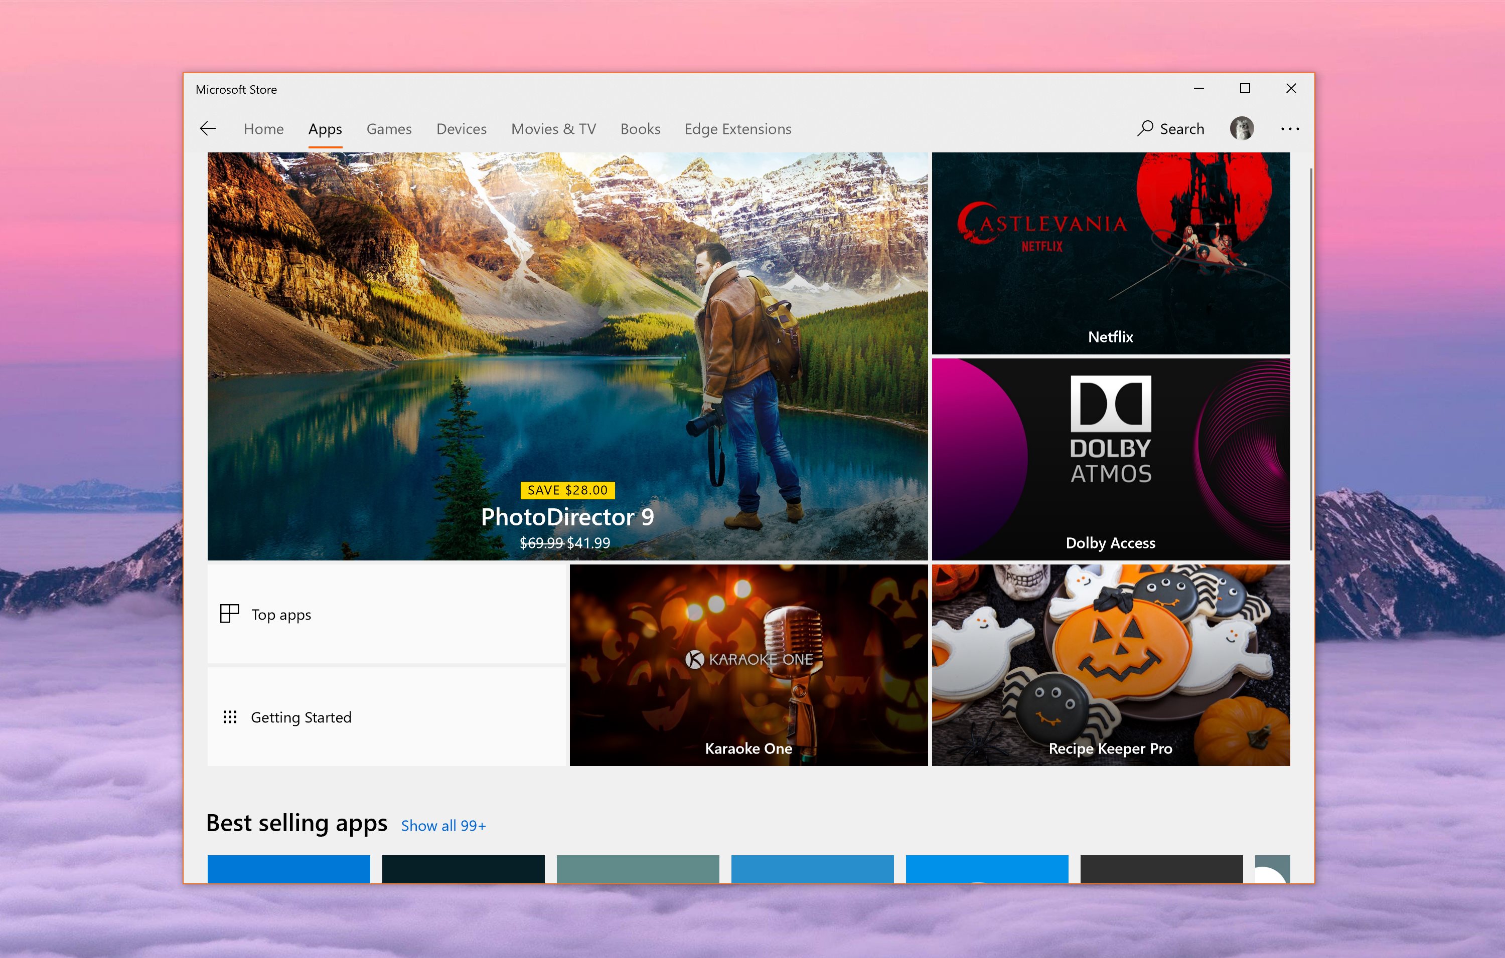Click the Search text label

tap(1182, 129)
